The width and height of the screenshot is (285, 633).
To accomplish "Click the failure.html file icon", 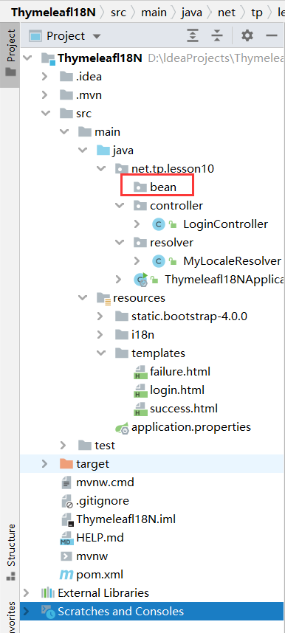I will coord(140,372).
